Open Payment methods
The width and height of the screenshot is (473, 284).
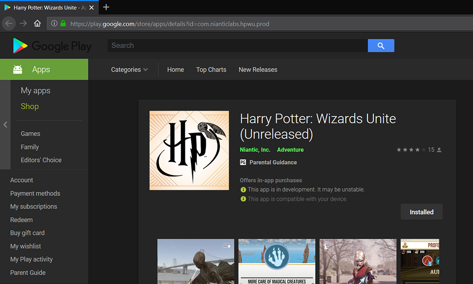point(35,193)
